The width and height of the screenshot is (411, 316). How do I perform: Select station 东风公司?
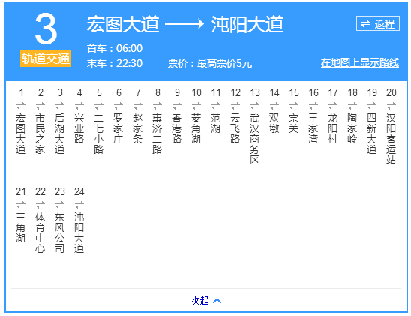(60, 233)
